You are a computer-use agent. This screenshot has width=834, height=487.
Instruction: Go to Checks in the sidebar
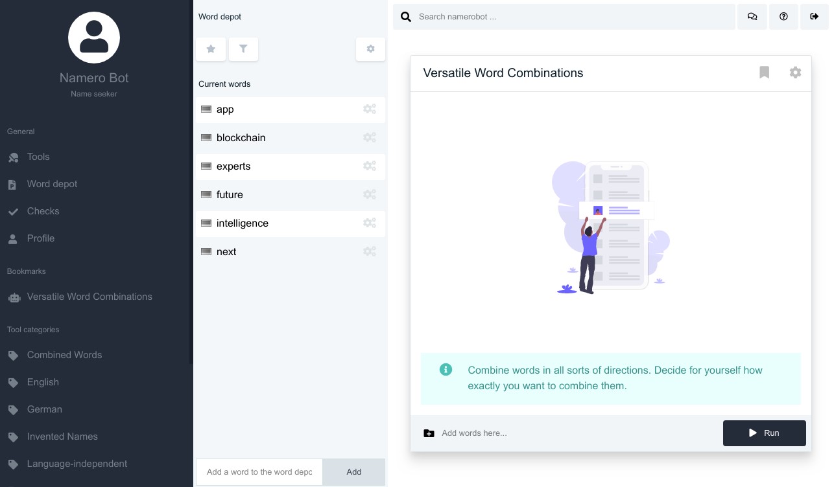(x=43, y=211)
